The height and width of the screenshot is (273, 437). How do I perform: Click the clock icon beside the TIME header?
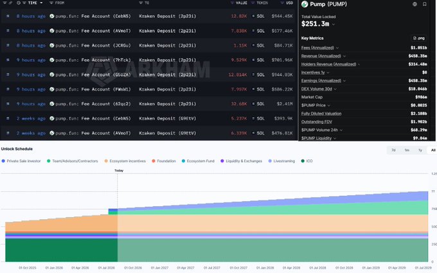click(19, 3)
